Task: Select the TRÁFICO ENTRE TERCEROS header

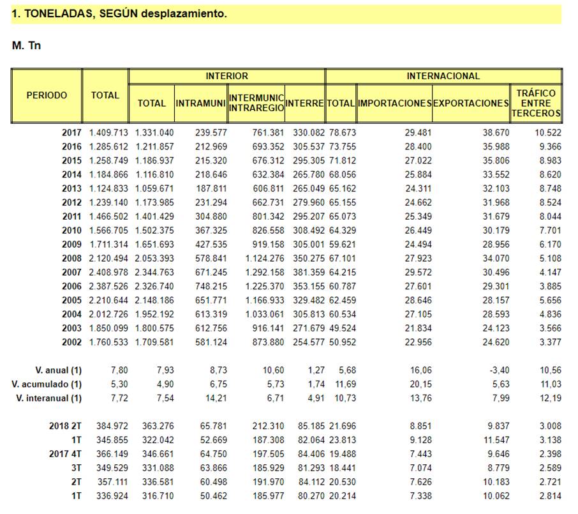Action: [x=536, y=103]
